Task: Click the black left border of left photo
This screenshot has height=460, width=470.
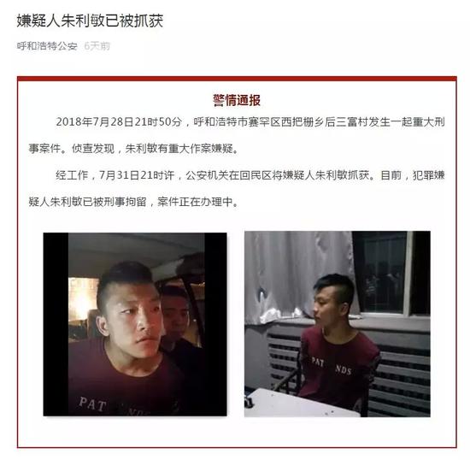Action: pyautogui.click(x=56, y=324)
